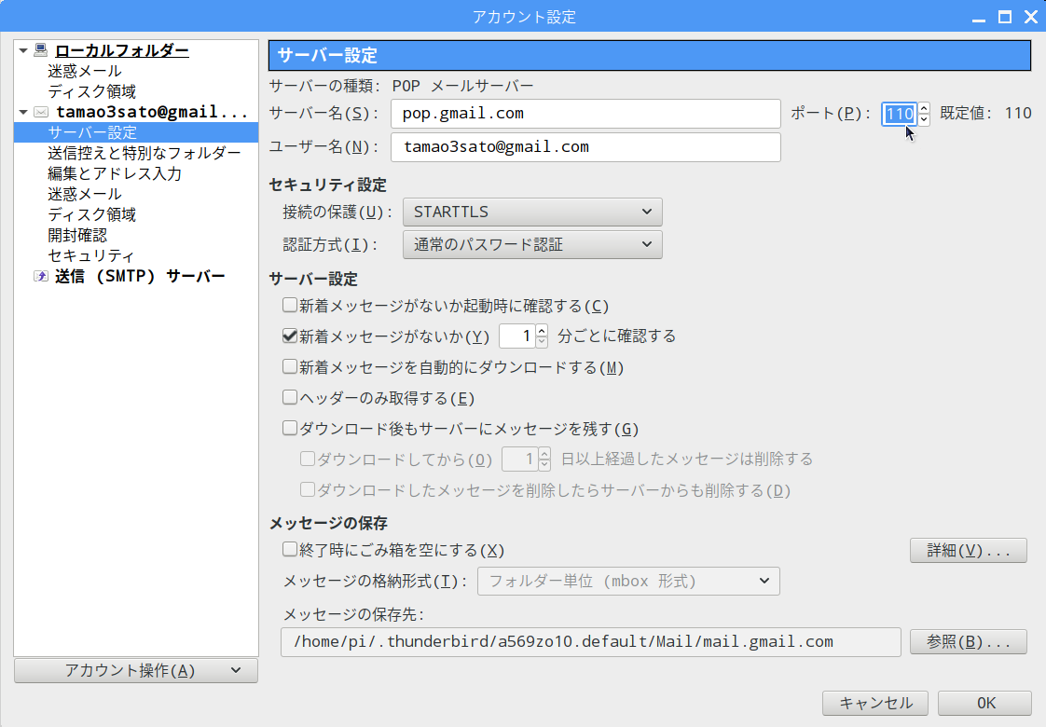Open 送信控えと特別なフォルダー settings
Screen dimensions: 1046x727
click(x=145, y=153)
